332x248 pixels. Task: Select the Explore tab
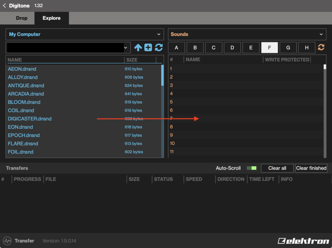[x=52, y=18]
